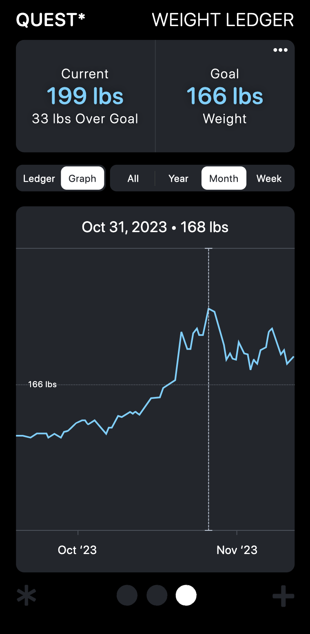
Task: Select the Year time range
Action: [x=178, y=179]
